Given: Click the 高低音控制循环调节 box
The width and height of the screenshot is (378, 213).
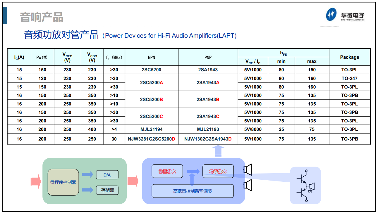Looking at the screenshot, I should pos(193,191).
